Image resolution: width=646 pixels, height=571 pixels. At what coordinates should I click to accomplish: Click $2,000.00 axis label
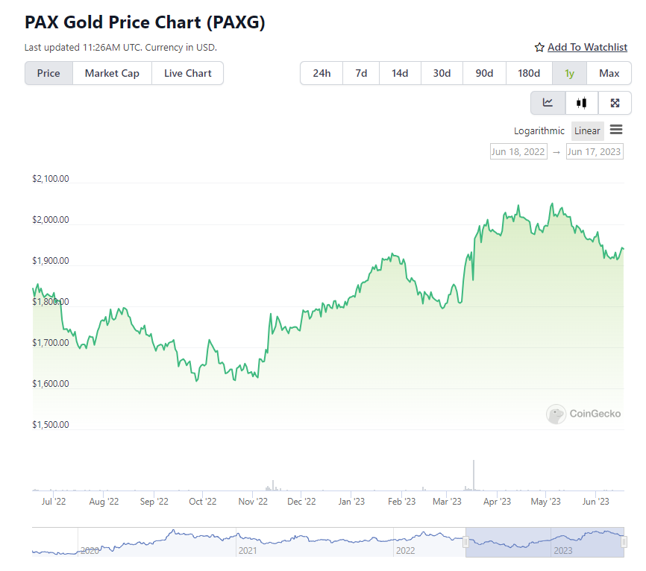tap(50, 219)
